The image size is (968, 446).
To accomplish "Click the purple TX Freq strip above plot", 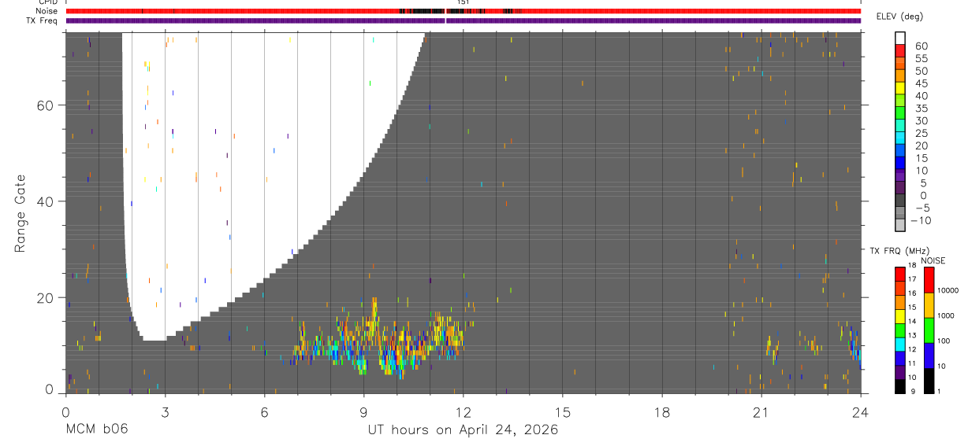I will tap(464, 20).
